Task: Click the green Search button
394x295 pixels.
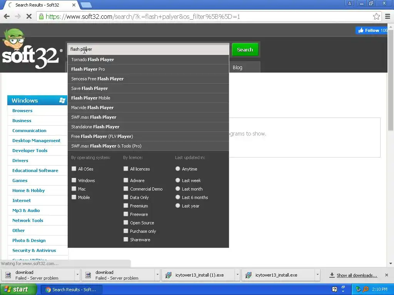Action: click(x=245, y=50)
